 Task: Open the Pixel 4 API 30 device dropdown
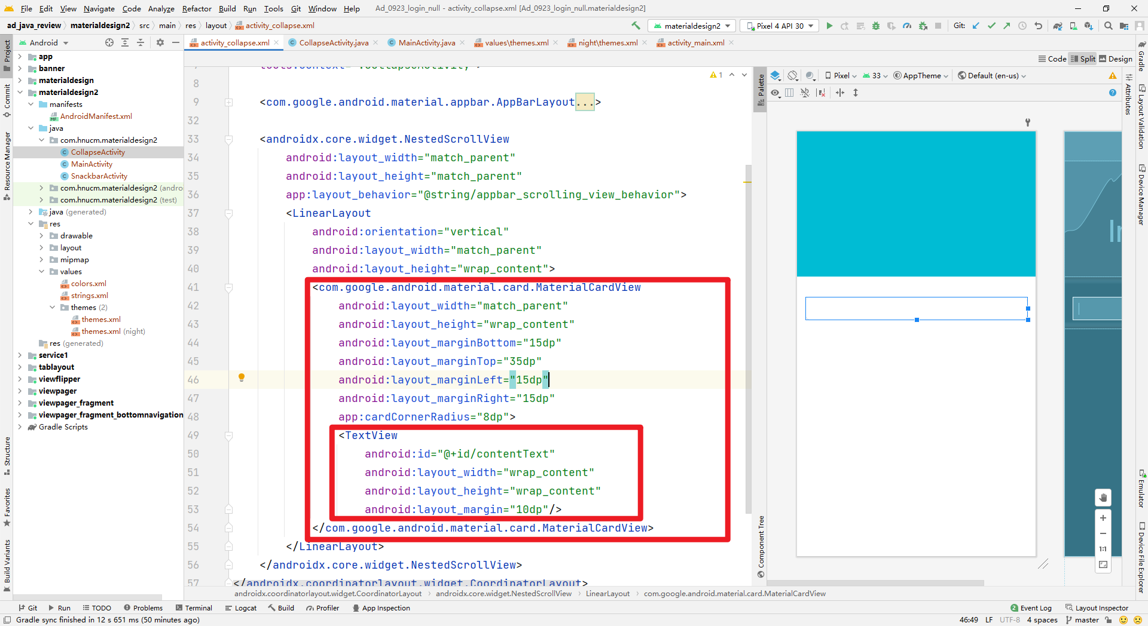coord(780,26)
